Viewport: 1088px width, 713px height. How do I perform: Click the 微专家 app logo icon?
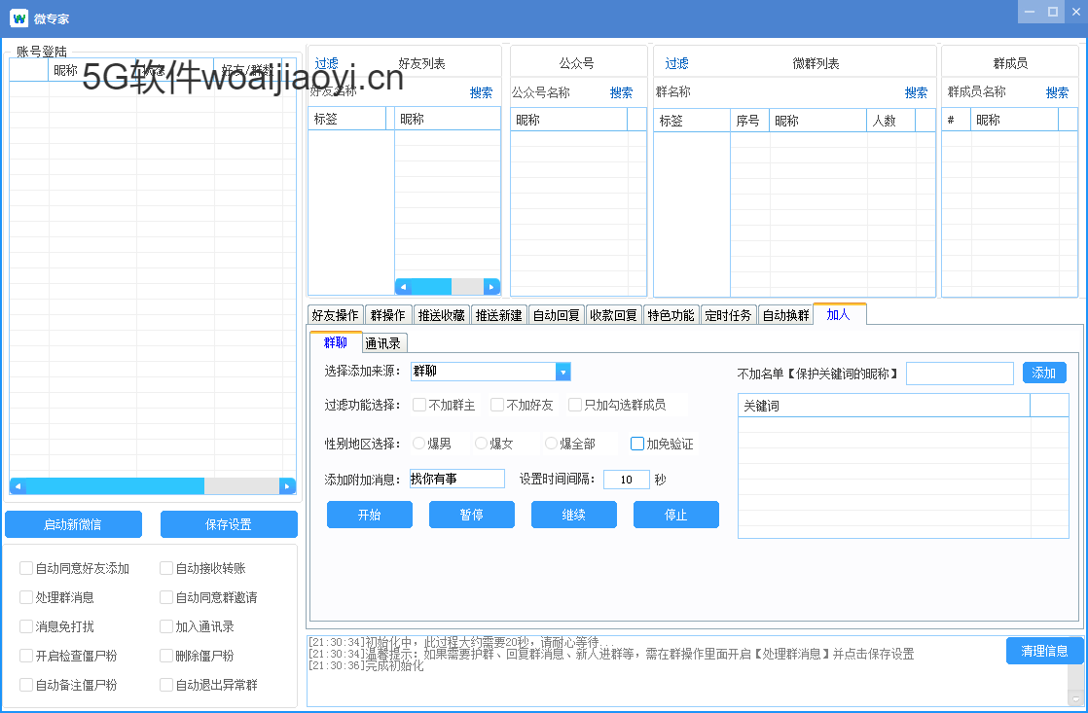click(18, 18)
